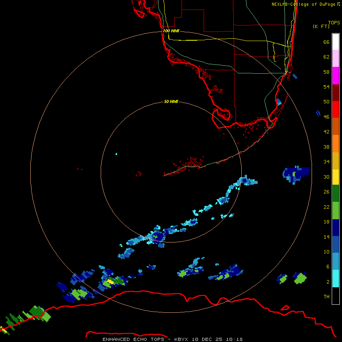Click the "22" legend value
The image size is (342, 342).
(326, 207)
